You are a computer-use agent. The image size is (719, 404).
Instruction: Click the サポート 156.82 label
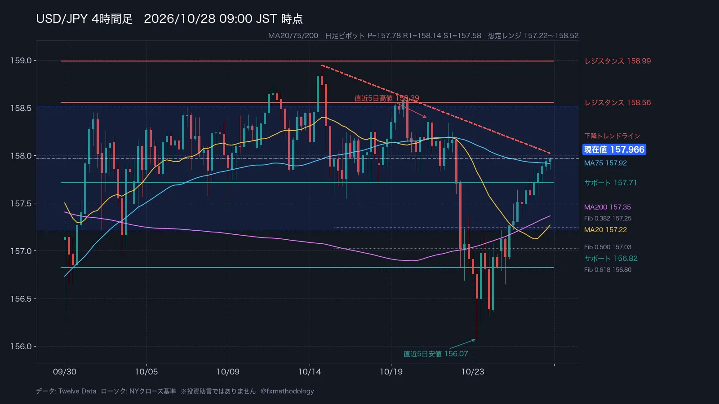[611, 259]
